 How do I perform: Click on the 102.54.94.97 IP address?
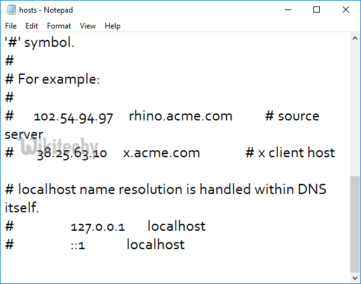coord(73,117)
